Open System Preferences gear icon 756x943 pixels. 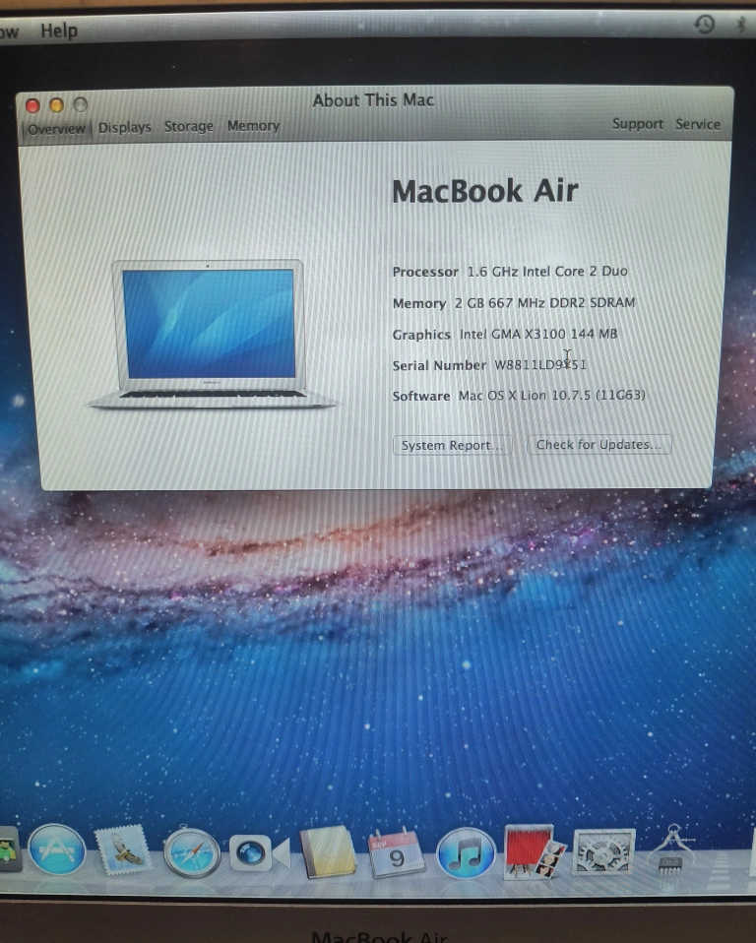pyautogui.click(x=603, y=852)
